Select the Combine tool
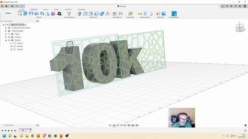 (x=102, y=14)
